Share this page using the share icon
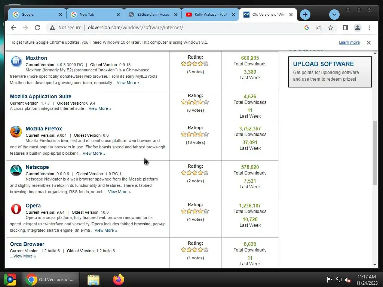383x287 pixels. 319,28
